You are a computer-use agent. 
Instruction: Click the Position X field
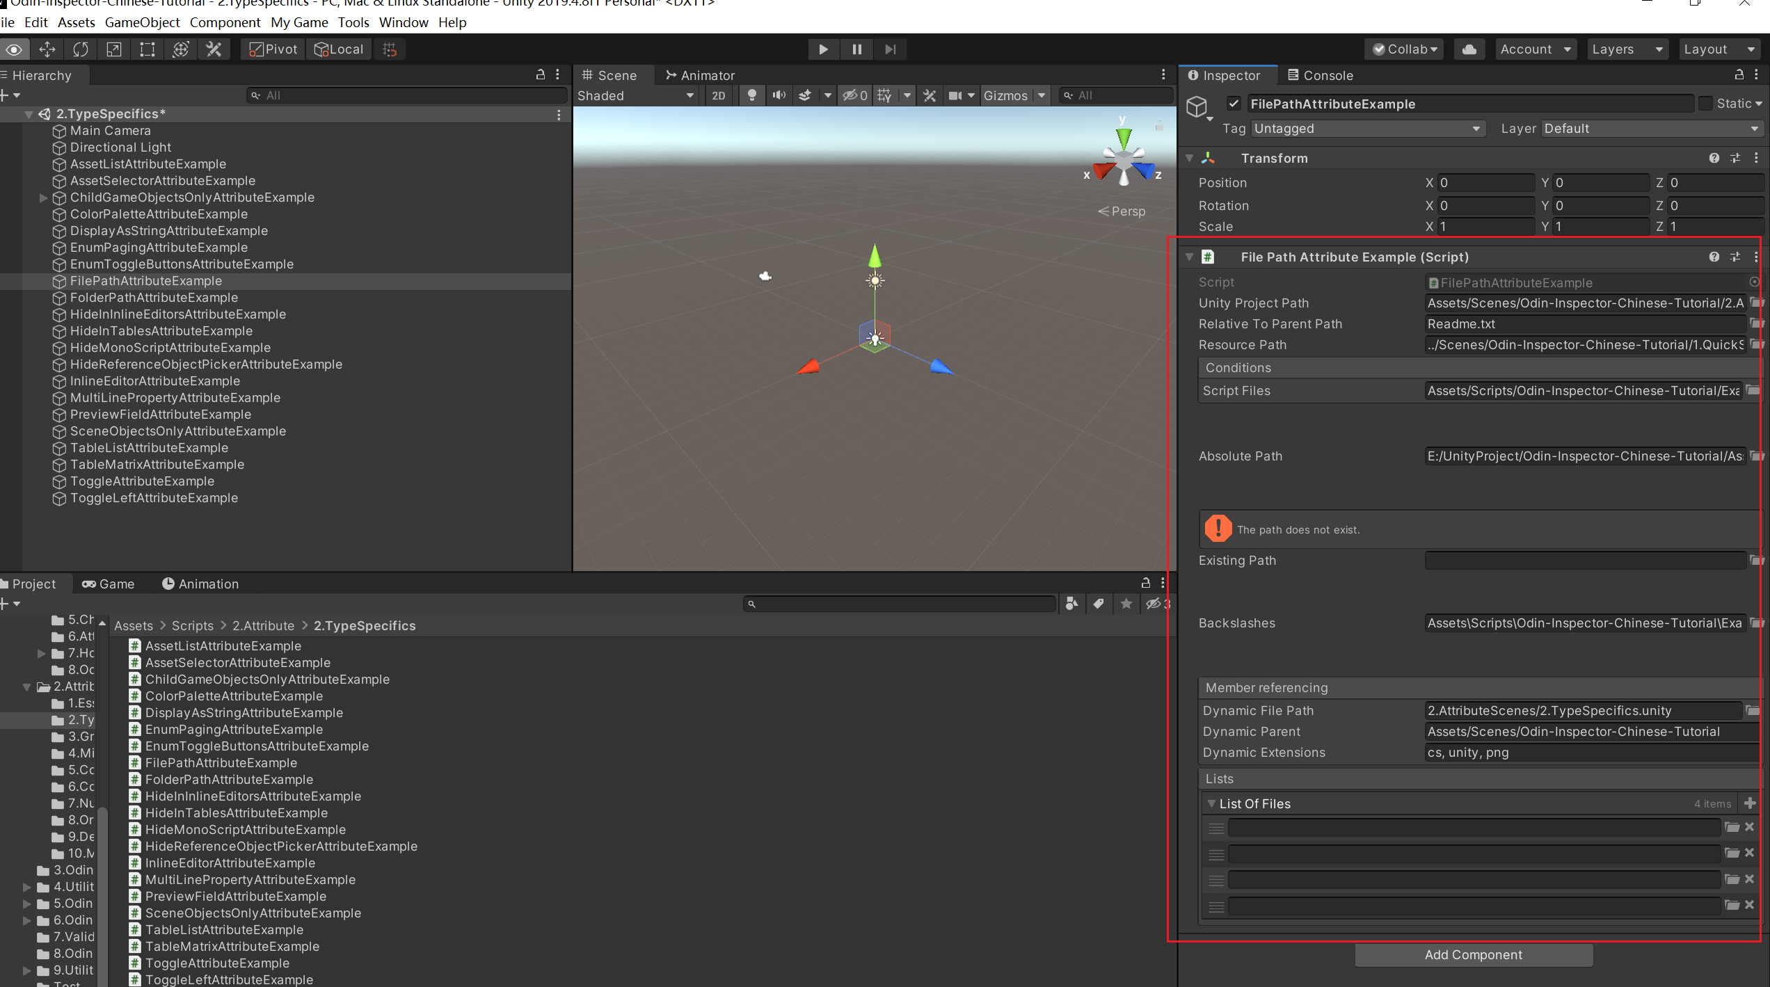1485,183
